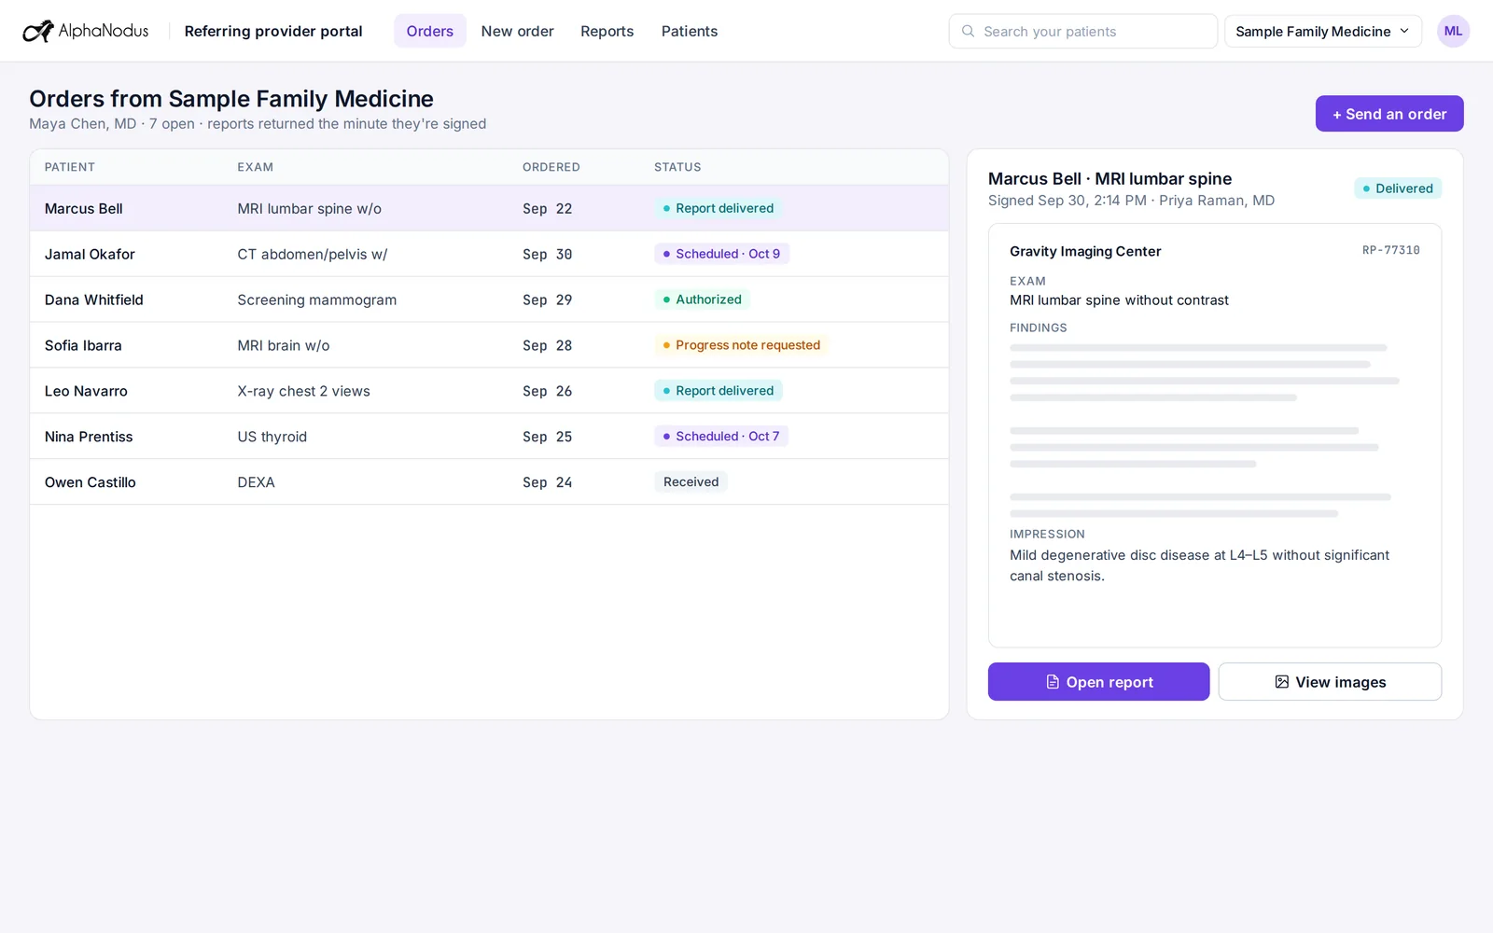
Task: Click the Referring provider portal title
Action: click(x=273, y=31)
